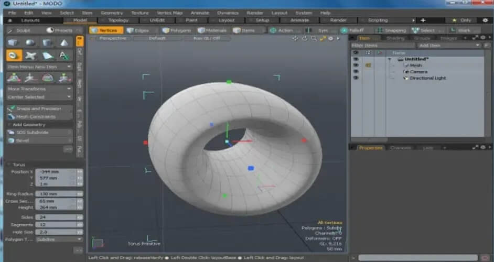Open Properties panel gear settings
The width and height of the screenshot is (494, 262).
[483, 147]
